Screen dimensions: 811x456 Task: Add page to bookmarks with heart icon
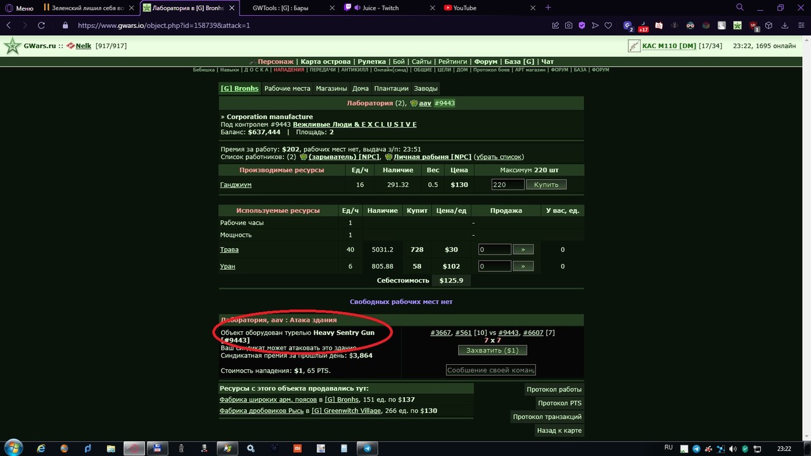(x=608, y=25)
